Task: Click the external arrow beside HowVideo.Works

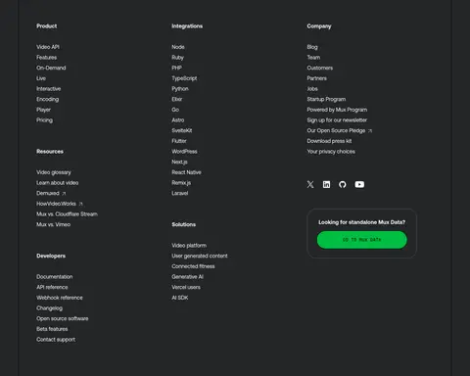Action: (x=81, y=204)
